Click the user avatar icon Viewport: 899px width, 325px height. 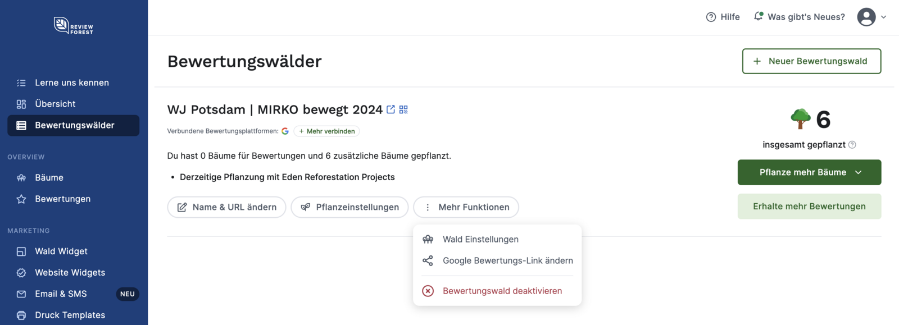click(x=865, y=17)
